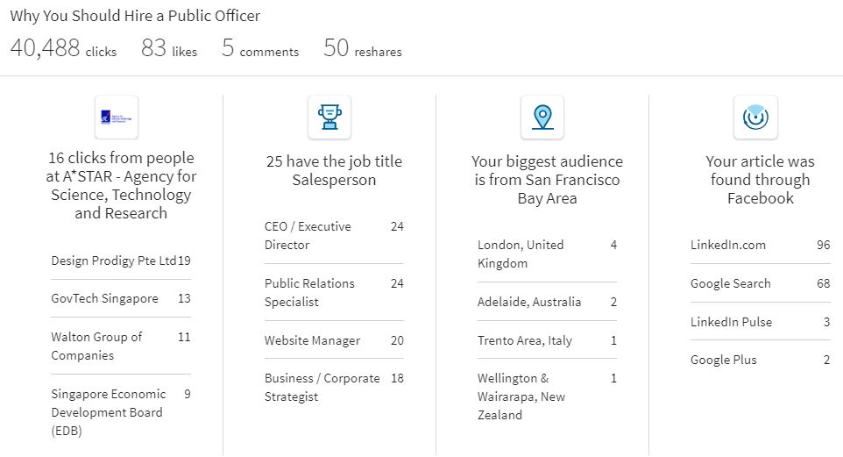Select the Design Prodigy Pte Ltd row

(x=121, y=261)
